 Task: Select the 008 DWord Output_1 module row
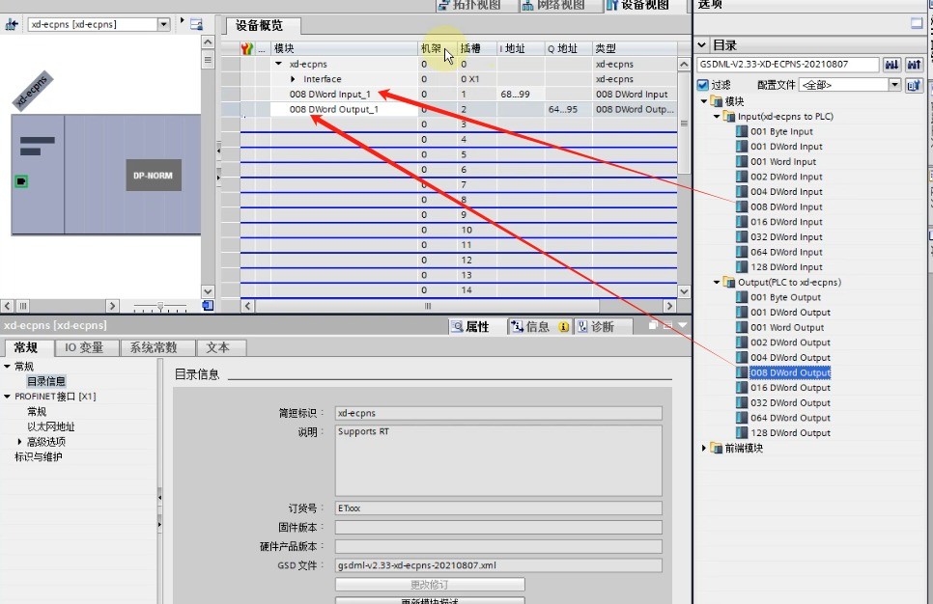tap(334, 109)
